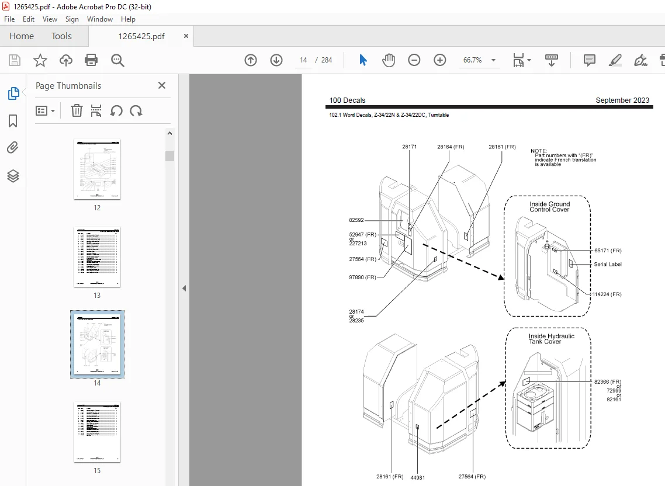Open Organize Pages from thumbnails toolbar
This screenshot has width=665, height=486.
(96, 110)
